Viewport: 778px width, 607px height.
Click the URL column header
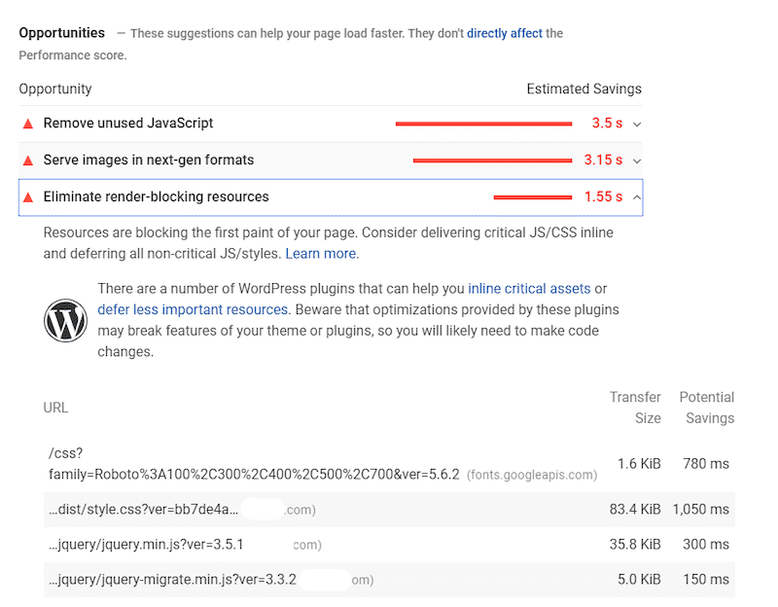pyautogui.click(x=56, y=408)
